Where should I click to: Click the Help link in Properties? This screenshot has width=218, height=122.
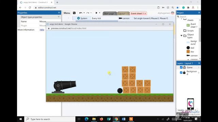pos(42,30)
